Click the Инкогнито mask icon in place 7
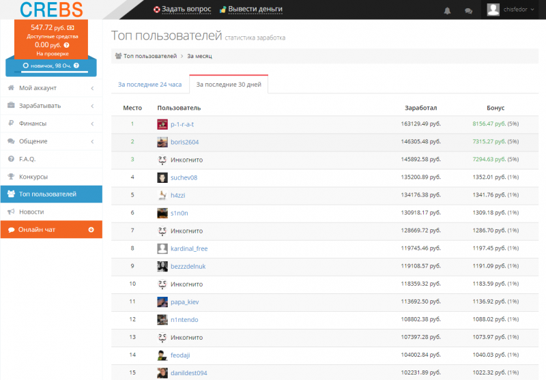 pos(162,231)
